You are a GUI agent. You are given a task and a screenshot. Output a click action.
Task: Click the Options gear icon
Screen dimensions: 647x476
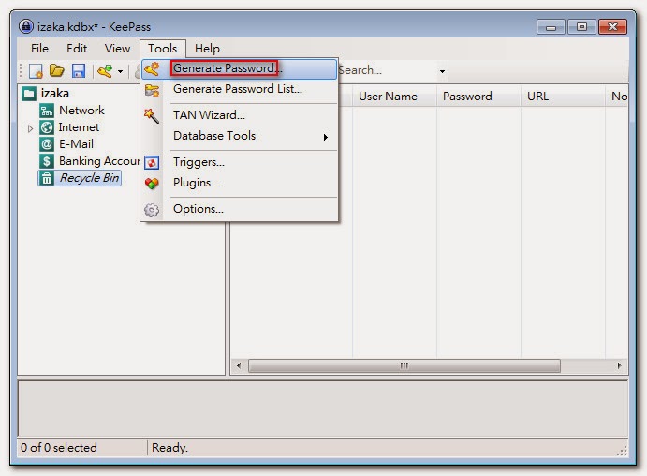tap(152, 210)
